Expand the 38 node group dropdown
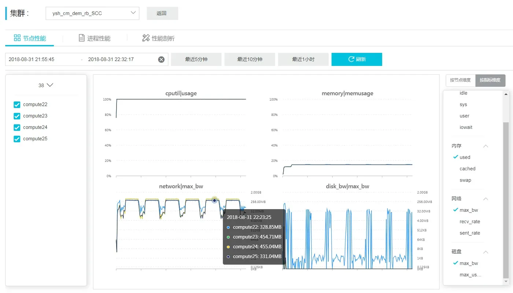 click(46, 85)
